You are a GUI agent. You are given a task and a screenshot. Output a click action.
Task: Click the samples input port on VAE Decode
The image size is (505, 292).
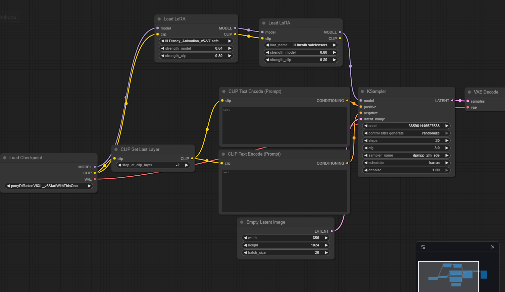(x=468, y=101)
